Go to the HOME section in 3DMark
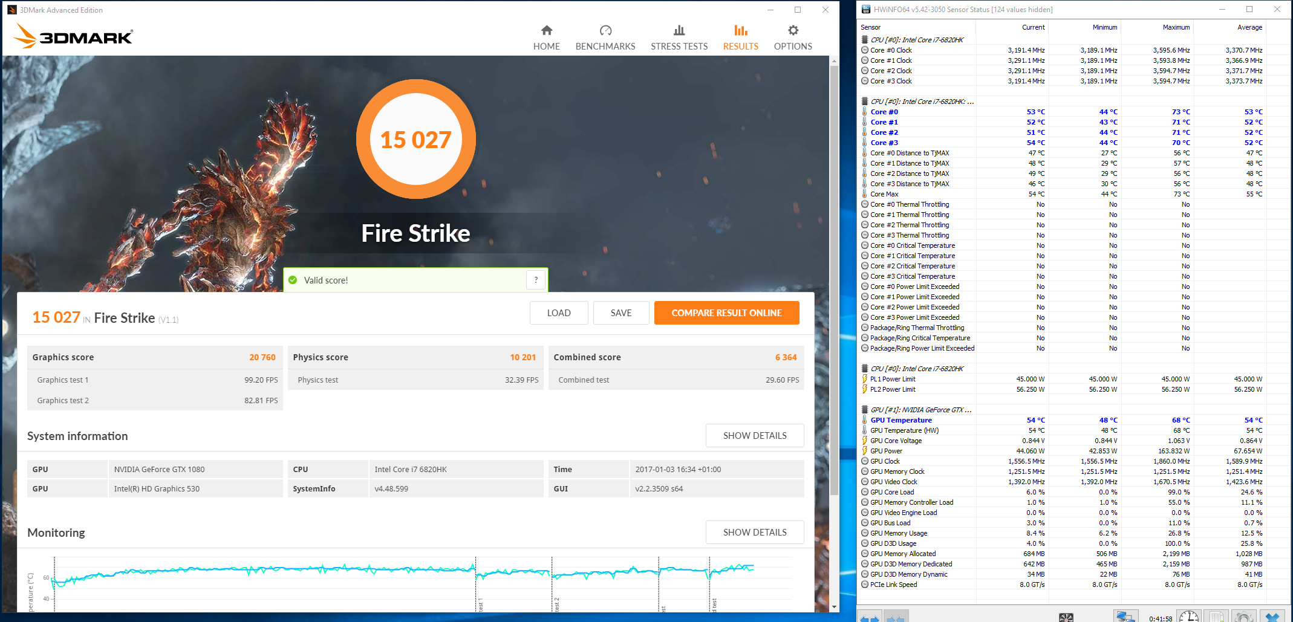1293x622 pixels. pyautogui.click(x=546, y=38)
